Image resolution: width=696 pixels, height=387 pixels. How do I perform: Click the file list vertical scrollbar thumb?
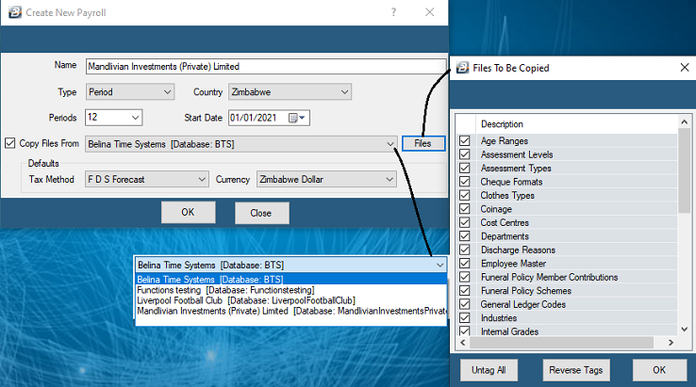[685, 171]
